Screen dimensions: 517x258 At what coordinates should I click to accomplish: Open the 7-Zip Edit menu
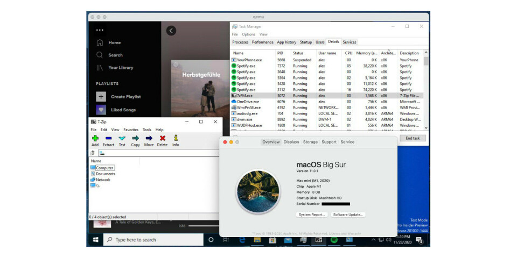[x=104, y=130]
